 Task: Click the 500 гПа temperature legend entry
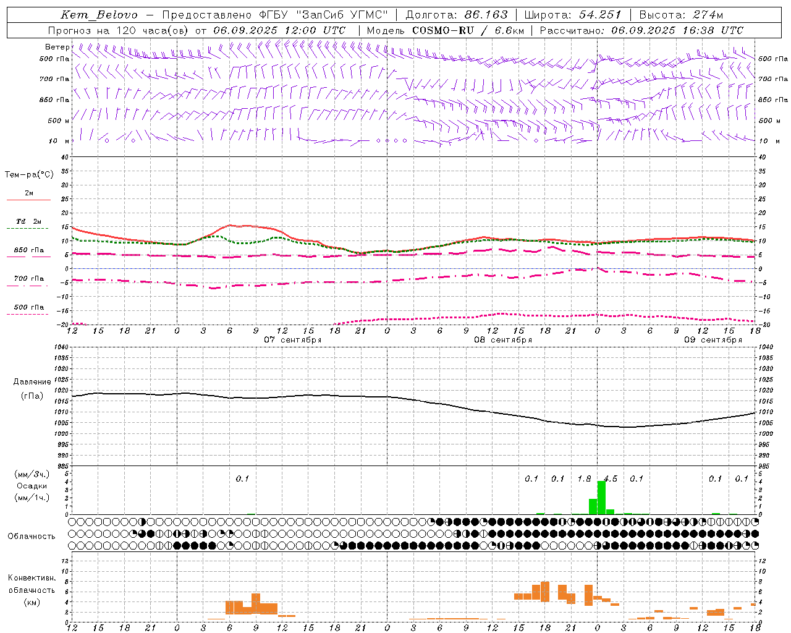coord(28,307)
